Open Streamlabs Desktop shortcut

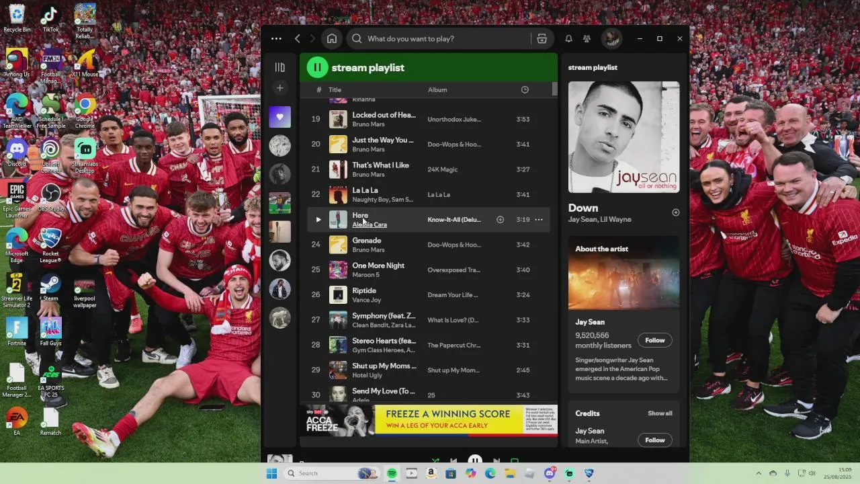(85, 156)
